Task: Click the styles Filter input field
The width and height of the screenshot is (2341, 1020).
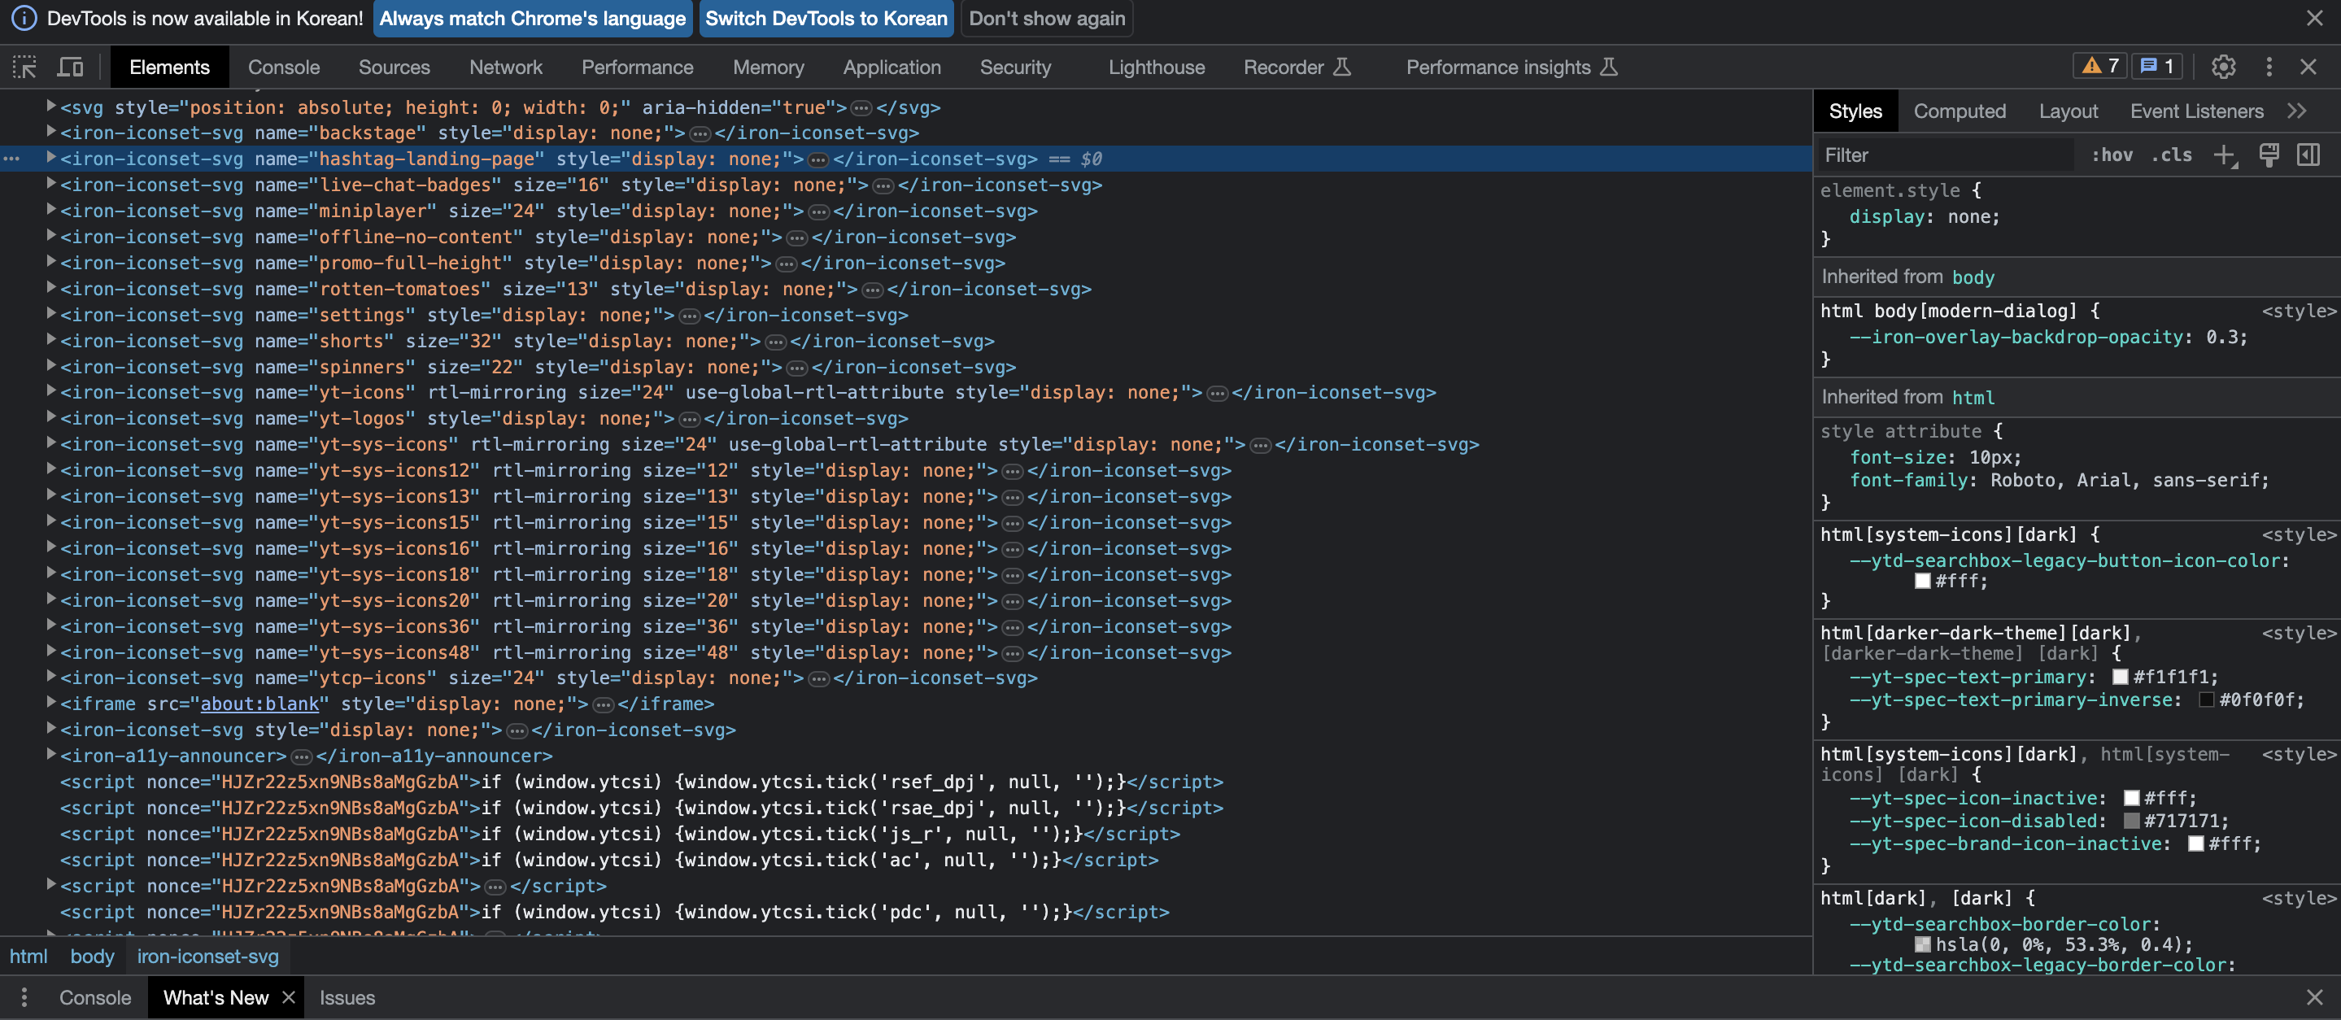Action: pos(1945,155)
